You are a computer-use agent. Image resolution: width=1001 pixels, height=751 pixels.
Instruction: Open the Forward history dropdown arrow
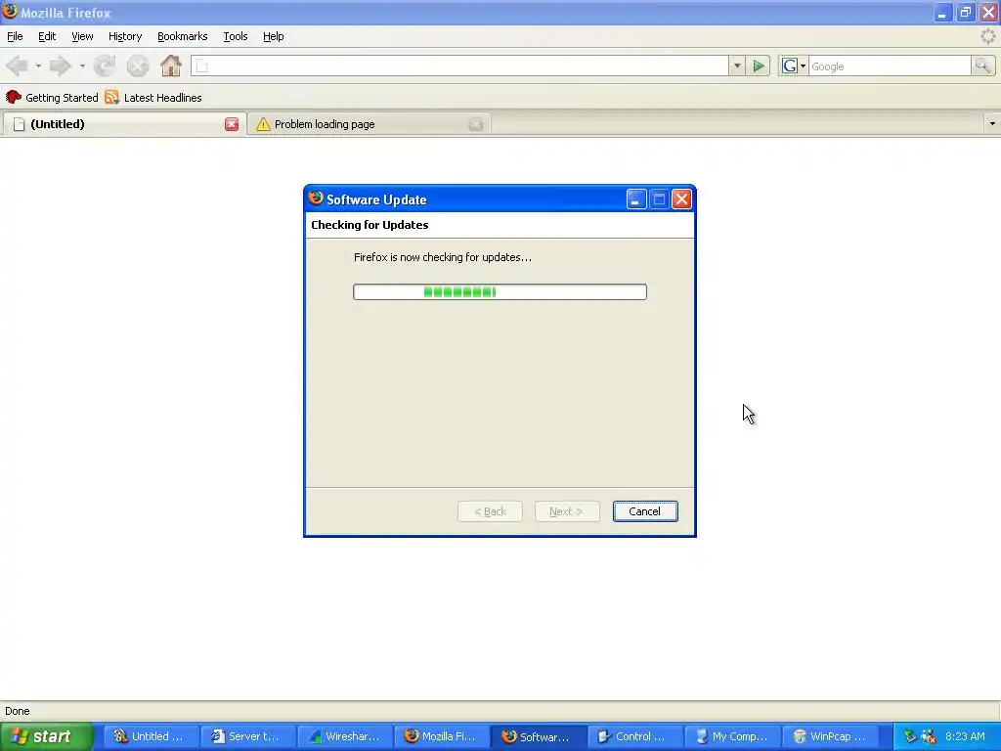point(82,66)
